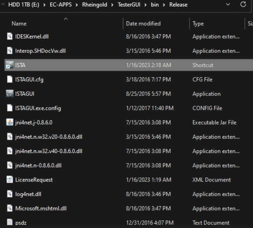
Task: Go to EC-APPS folder in breadcrumb
Action: click(x=61, y=5)
